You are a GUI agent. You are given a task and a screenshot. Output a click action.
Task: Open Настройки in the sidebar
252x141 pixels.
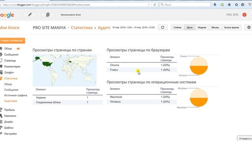click(11, 134)
